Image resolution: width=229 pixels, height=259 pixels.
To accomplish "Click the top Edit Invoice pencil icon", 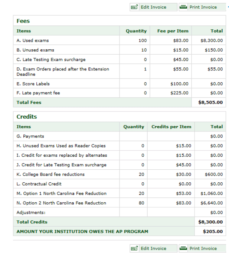I will 134,7.
